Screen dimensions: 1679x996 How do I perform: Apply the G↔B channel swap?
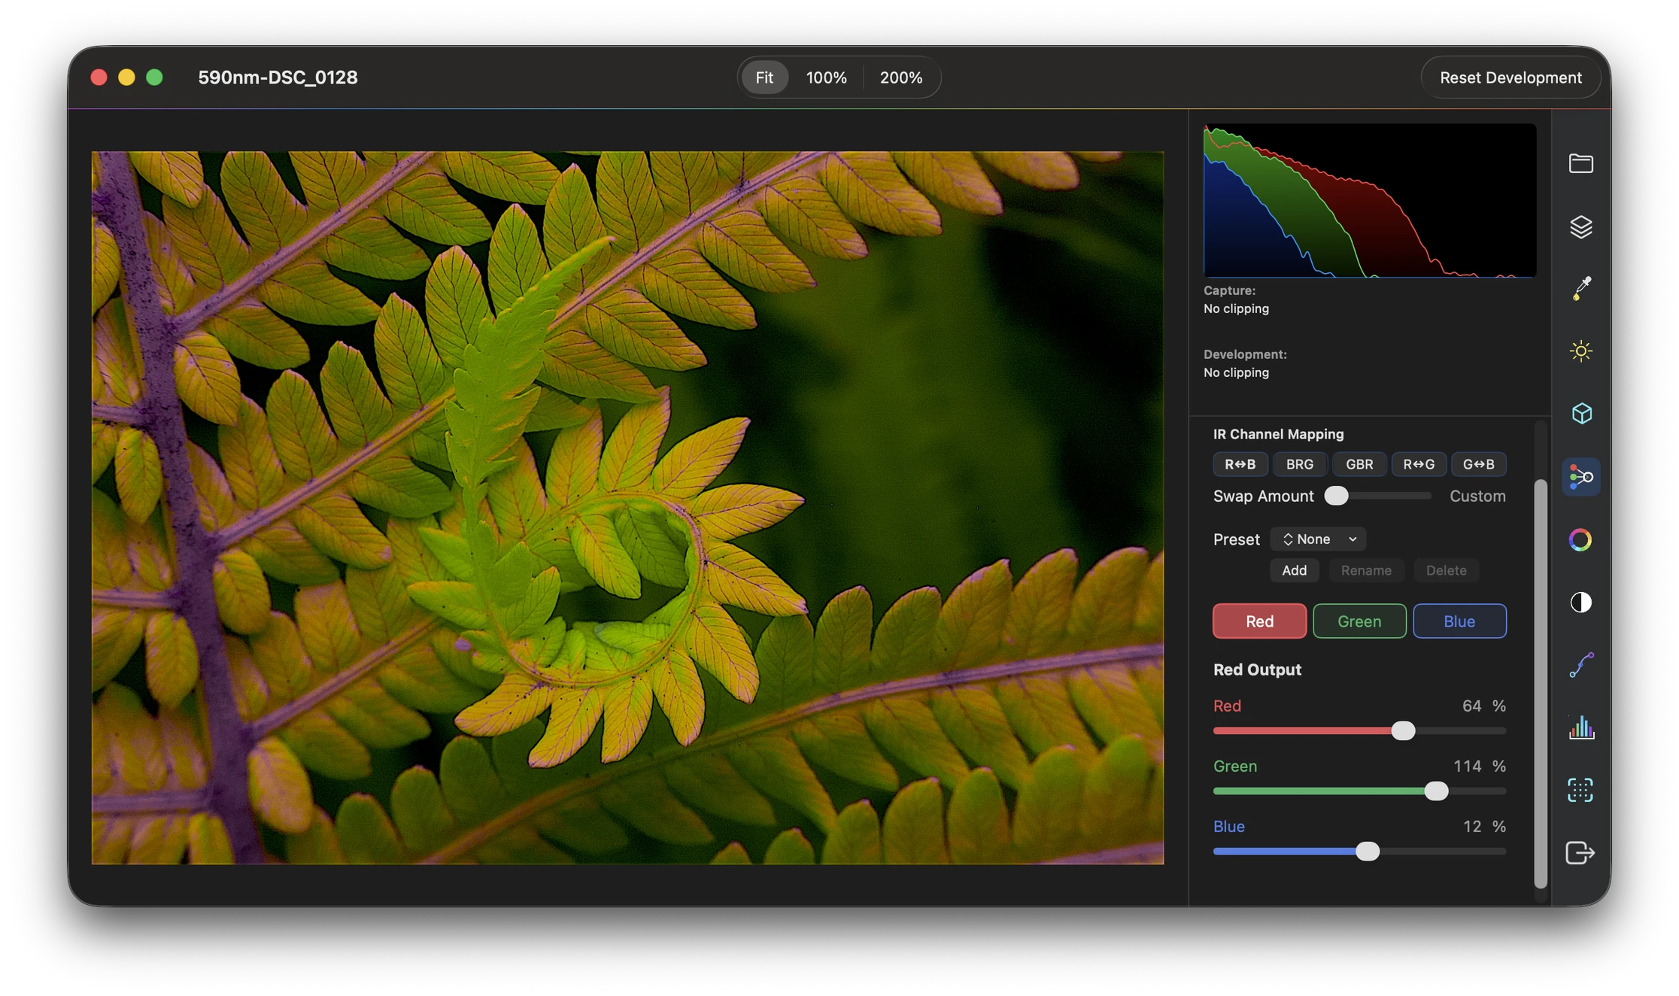click(1478, 464)
